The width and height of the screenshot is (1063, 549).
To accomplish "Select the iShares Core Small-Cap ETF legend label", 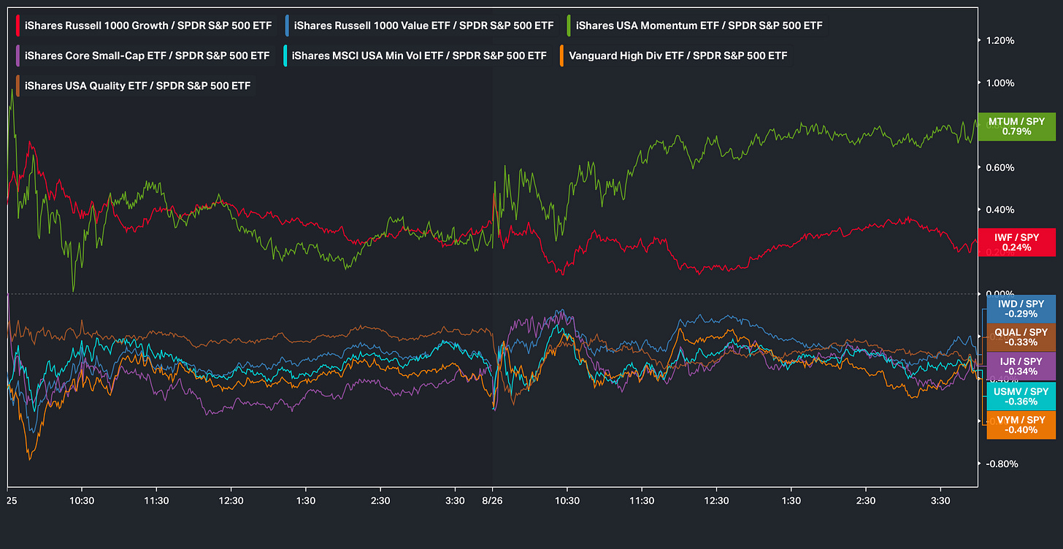I will (147, 55).
